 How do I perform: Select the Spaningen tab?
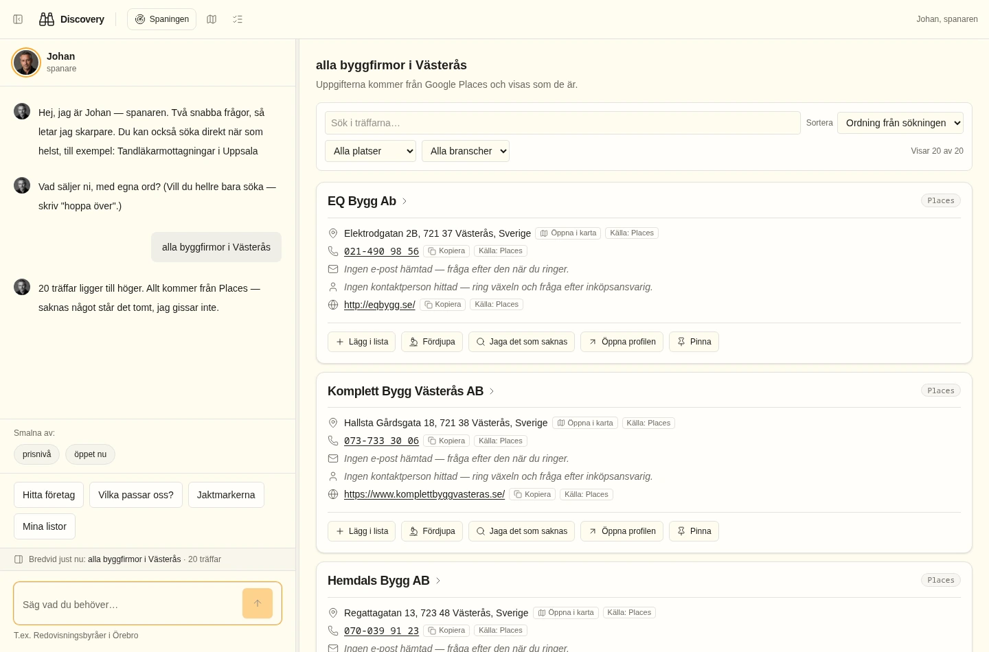(162, 19)
